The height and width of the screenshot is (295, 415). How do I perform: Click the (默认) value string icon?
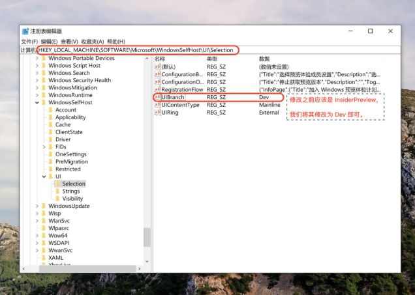pos(157,66)
